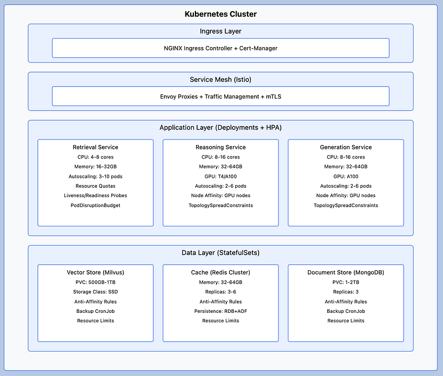The height and width of the screenshot is (376, 443).
Task: Click the 'Cache (Redis Cluster)' card title
Action: click(x=220, y=272)
